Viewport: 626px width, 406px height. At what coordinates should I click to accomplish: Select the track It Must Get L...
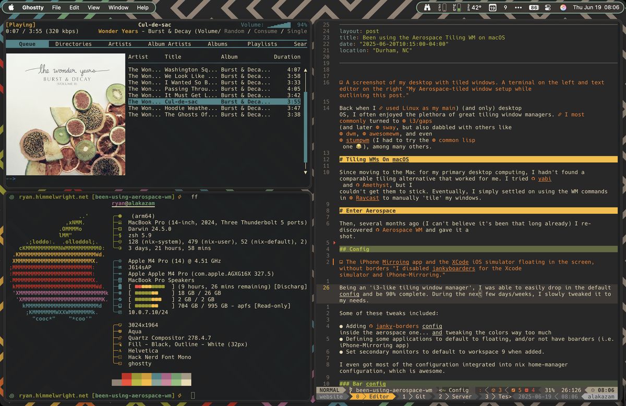pyautogui.click(x=214, y=95)
